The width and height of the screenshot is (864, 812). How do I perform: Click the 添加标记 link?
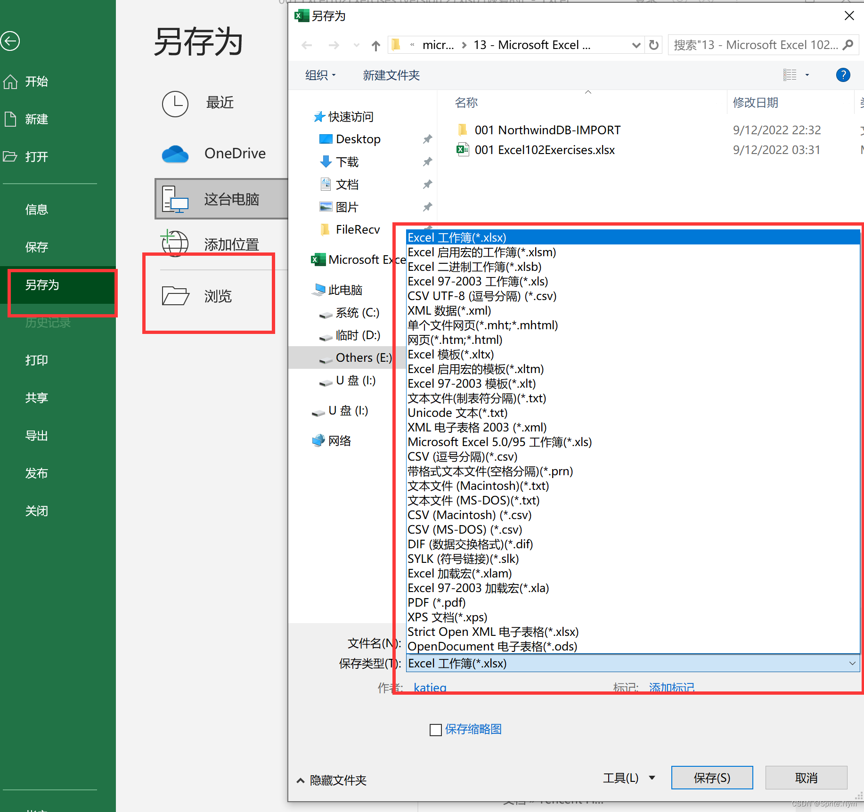click(672, 688)
